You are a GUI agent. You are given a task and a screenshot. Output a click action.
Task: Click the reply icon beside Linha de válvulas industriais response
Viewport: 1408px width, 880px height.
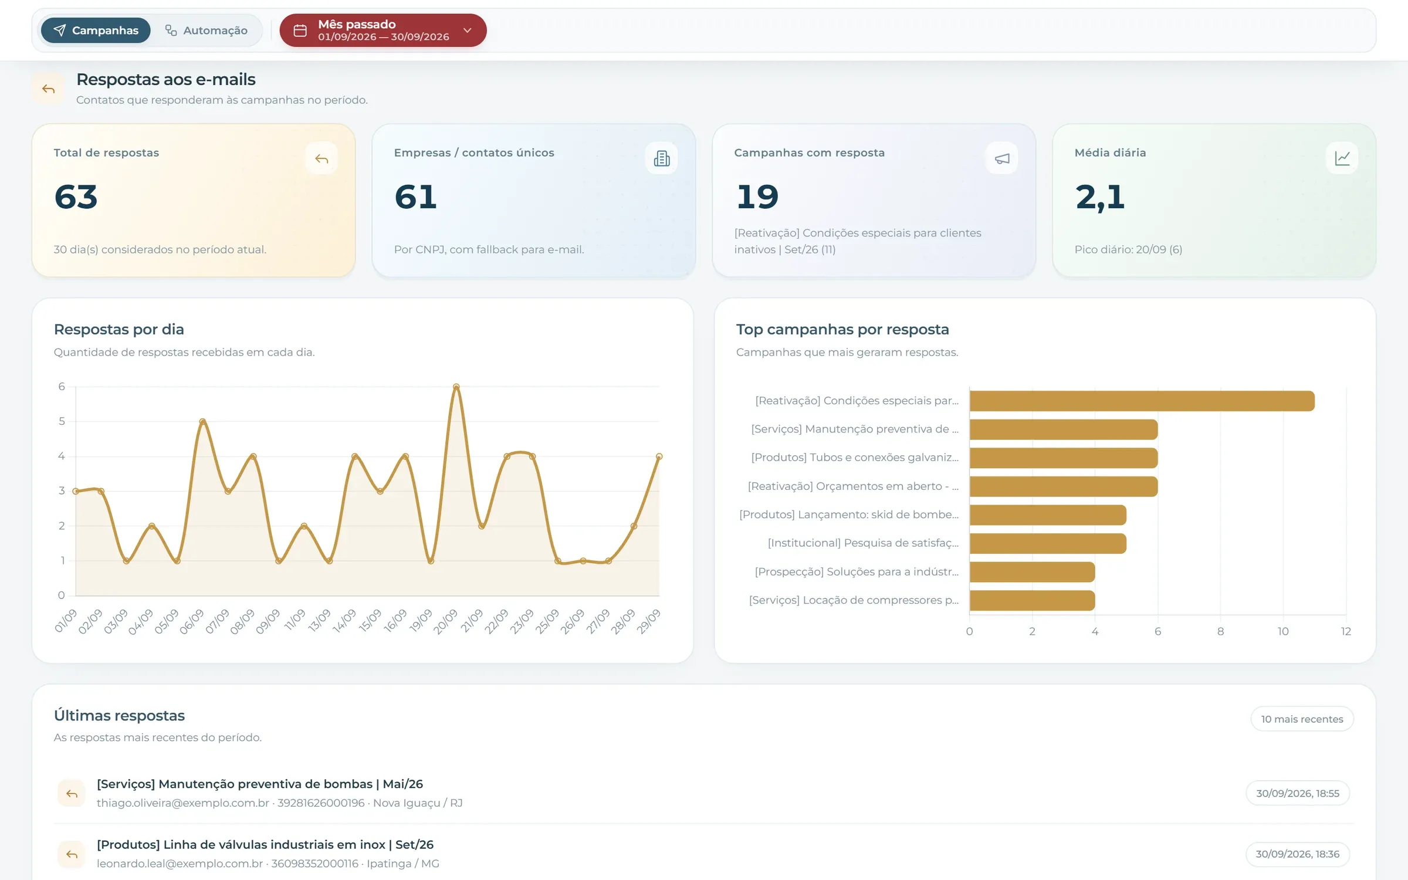click(72, 854)
